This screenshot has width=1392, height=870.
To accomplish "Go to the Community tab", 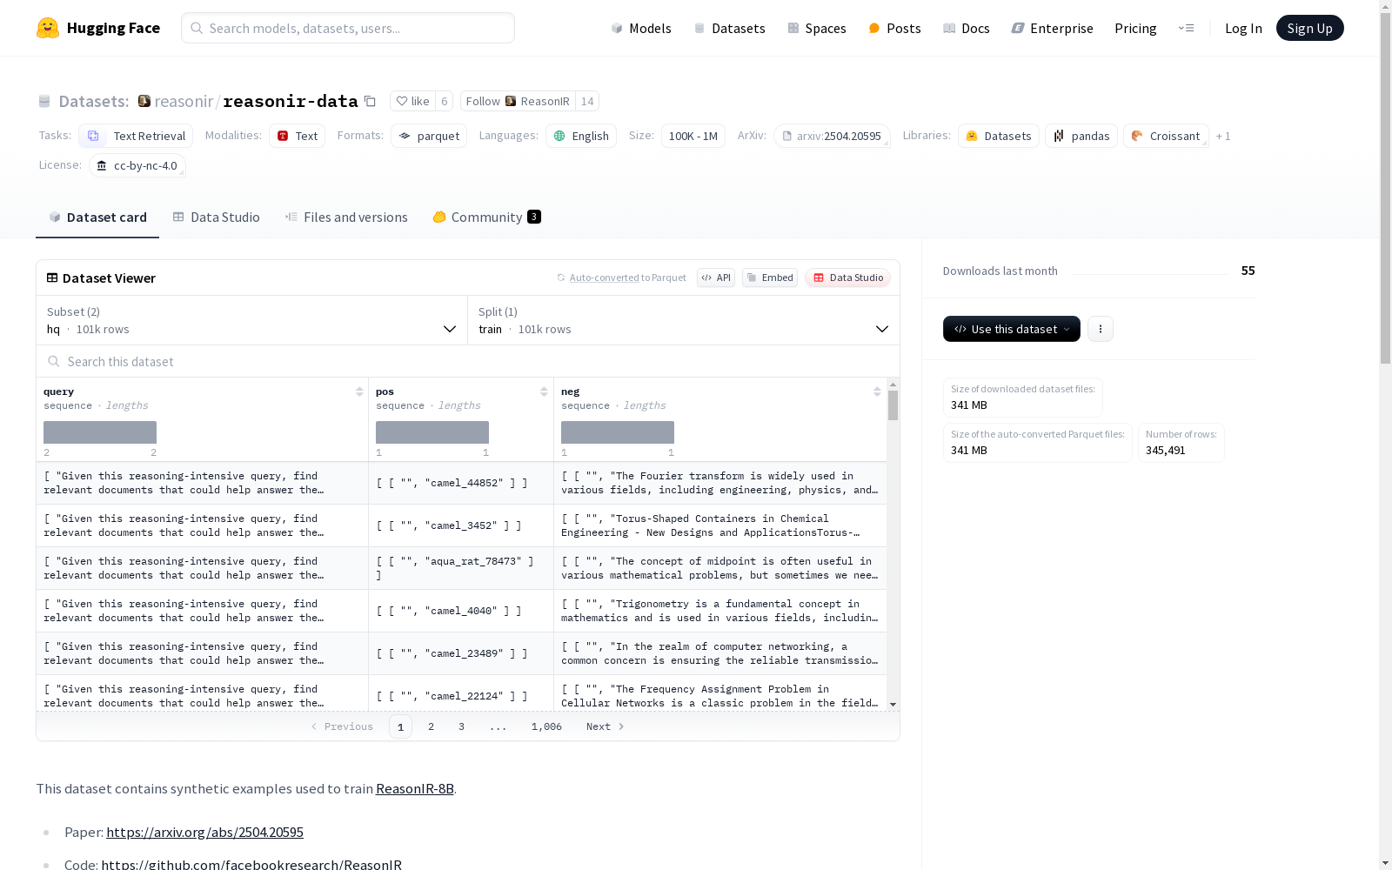I will tap(487, 217).
